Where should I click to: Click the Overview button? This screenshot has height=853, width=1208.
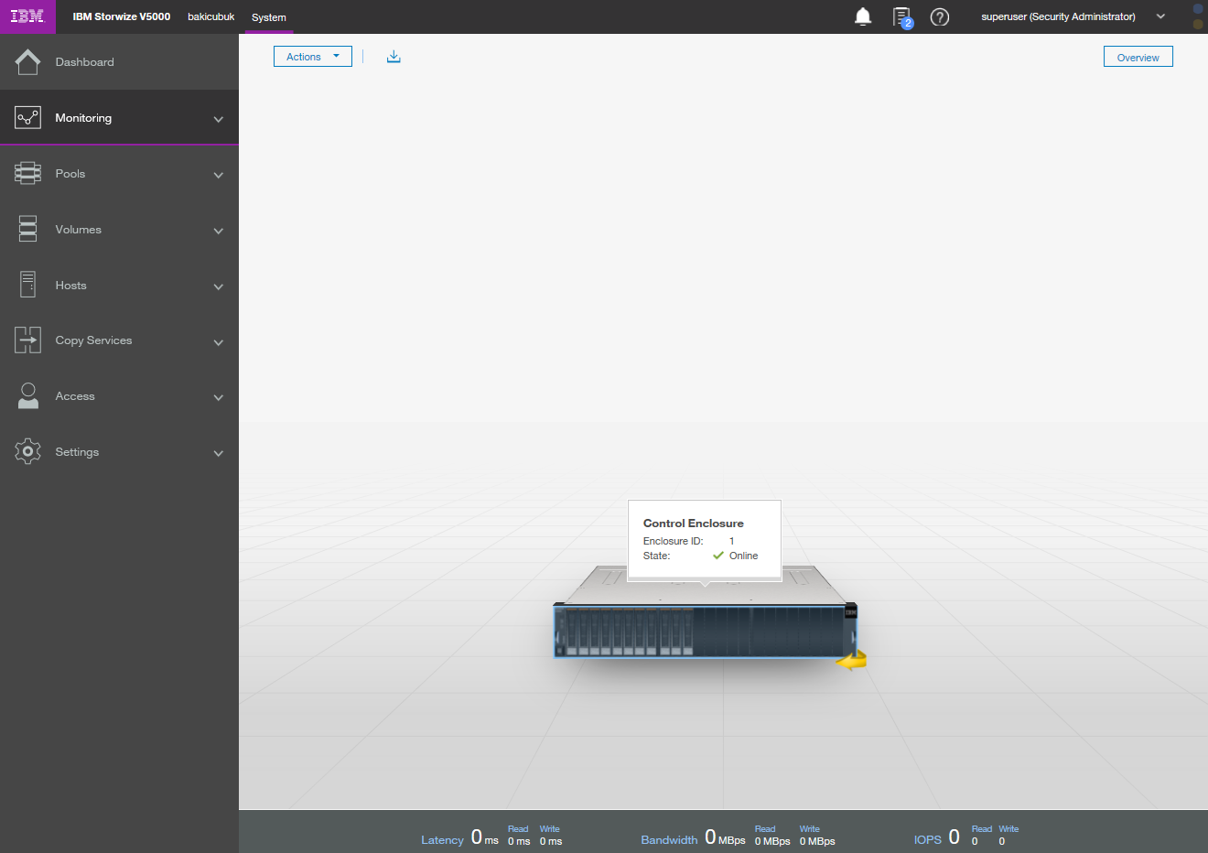(x=1138, y=57)
